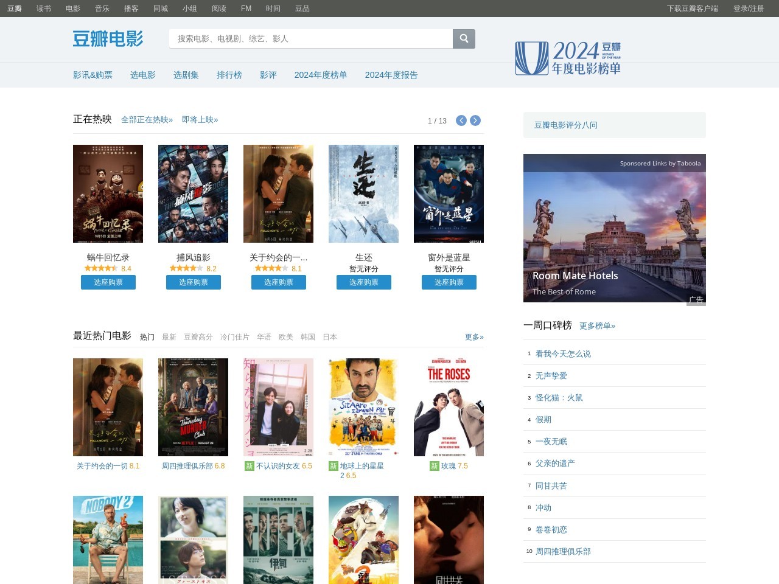
Task: Open the Nobody 2 poster thumbnail
Action: pos(108,540)
